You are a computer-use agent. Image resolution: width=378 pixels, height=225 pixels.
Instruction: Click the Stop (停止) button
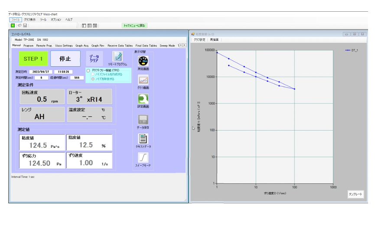pyautogui.click(x=65, y=59)
